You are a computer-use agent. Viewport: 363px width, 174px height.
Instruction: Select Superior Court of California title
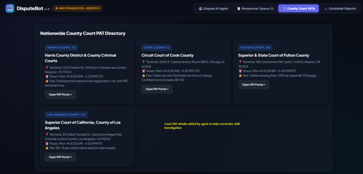(x=83, y=125)
